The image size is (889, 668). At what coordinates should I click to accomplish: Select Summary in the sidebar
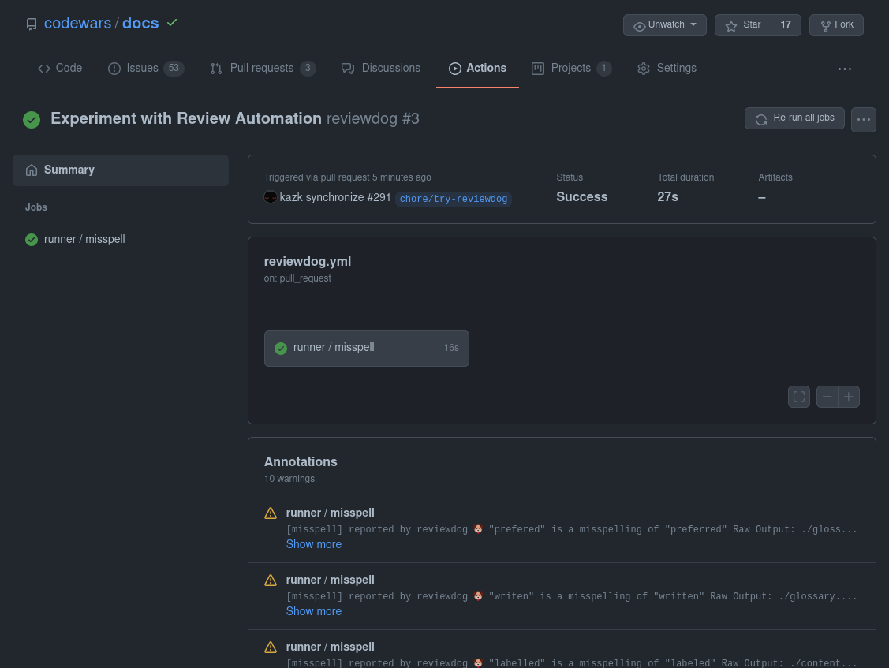(x=121, y=170)
